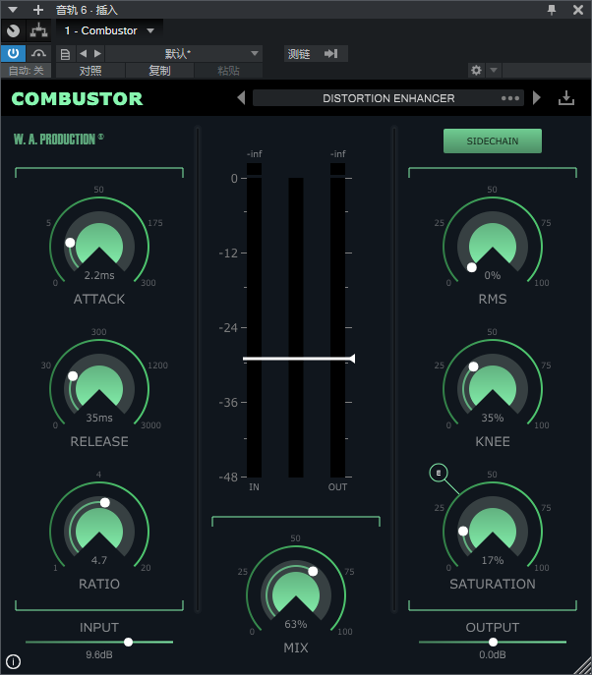Open the preset file page icon

click(65, 54)
